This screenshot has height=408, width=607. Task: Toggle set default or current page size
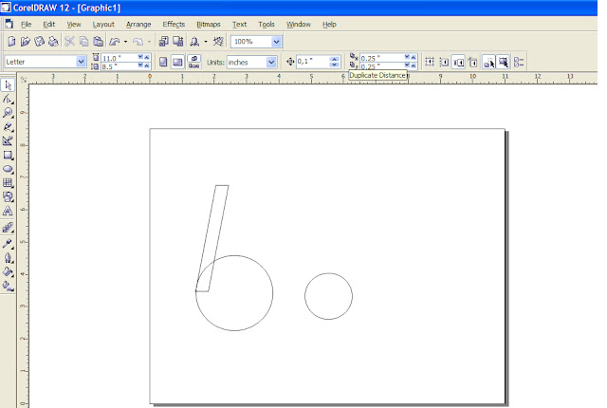click(x=193, y=62)
